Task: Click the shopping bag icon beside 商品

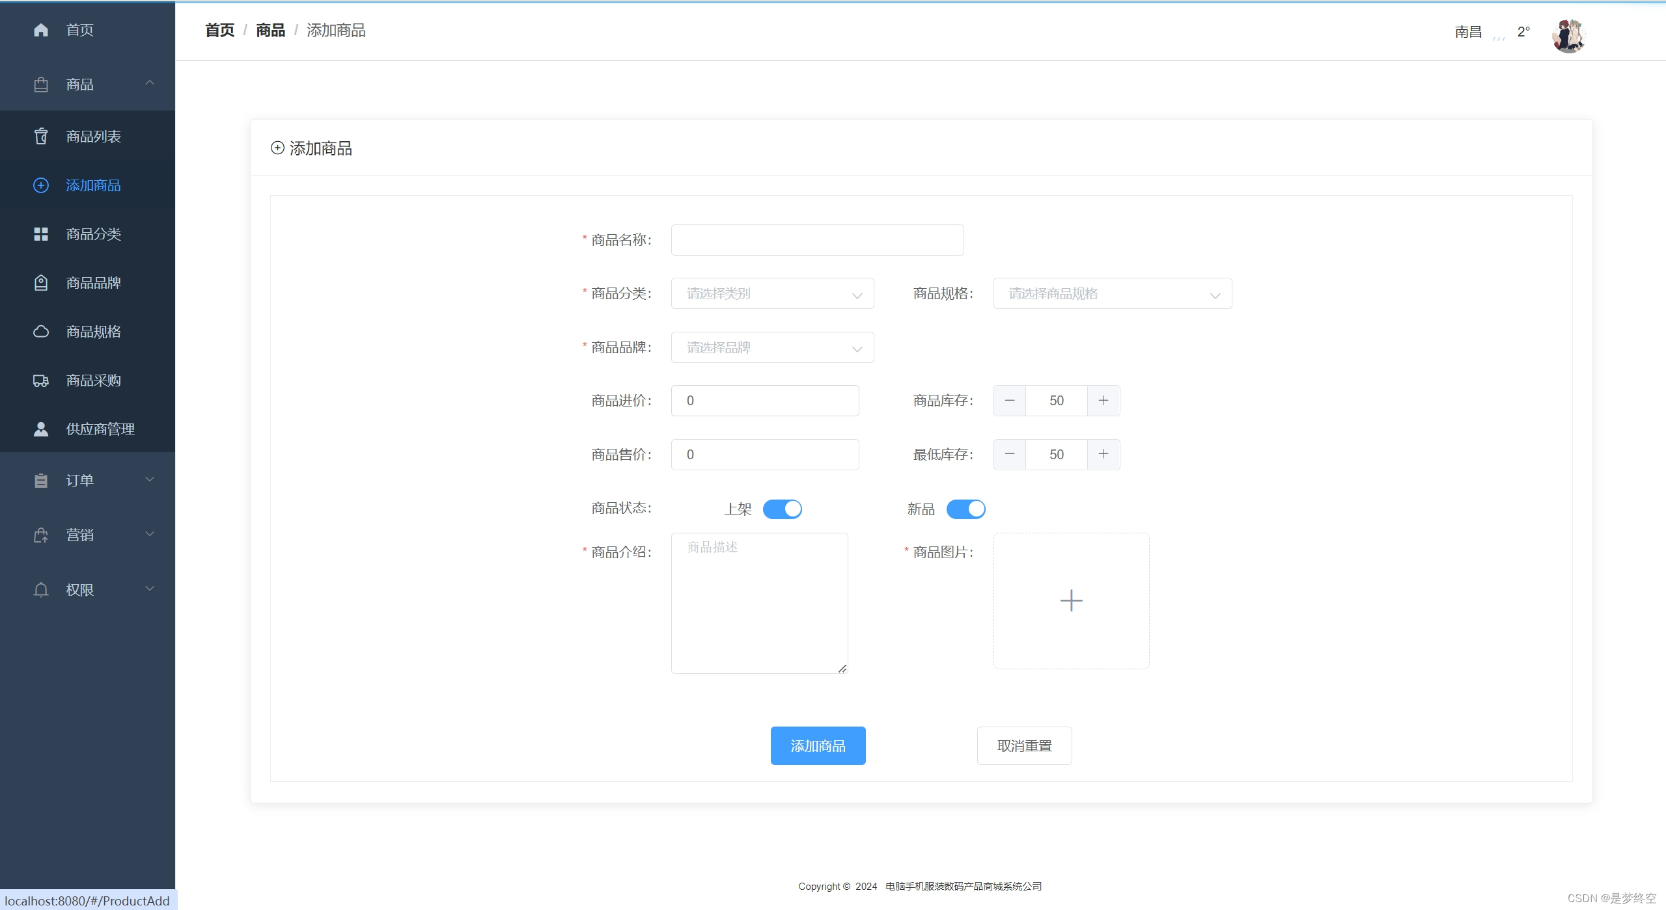Action: click(x=41, y=85)
